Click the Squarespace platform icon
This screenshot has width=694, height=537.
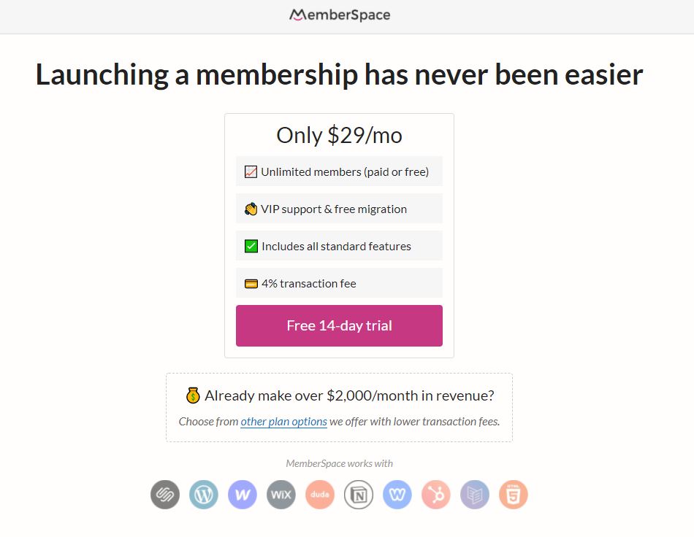click(x=165, y=495)
